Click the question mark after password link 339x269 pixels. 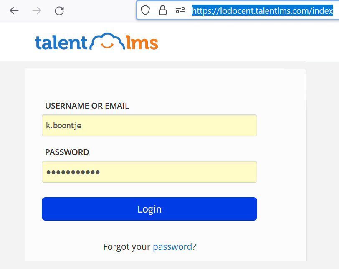point(194,247)
